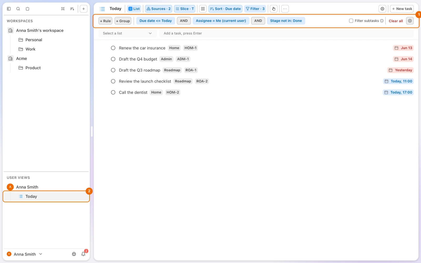Open the Slice · T selector
The height and width of the screenshot is (263, 421).
tap(185, 9)
